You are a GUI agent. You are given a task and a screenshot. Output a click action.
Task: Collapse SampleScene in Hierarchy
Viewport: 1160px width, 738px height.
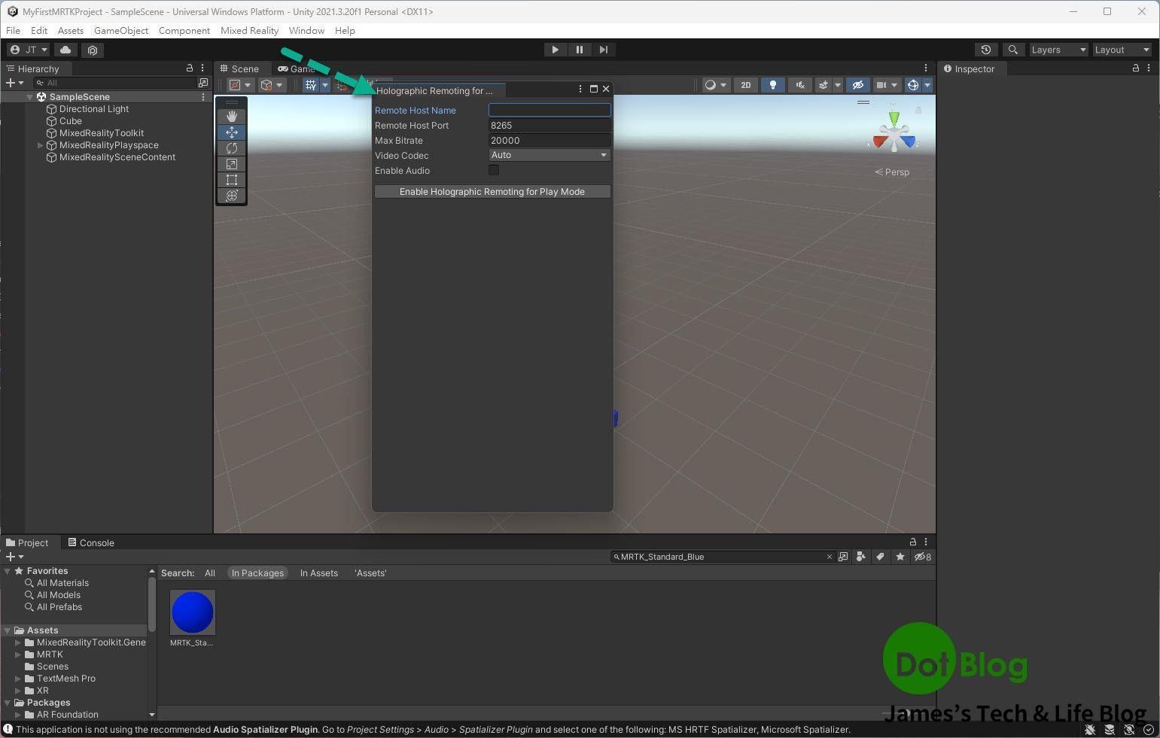[30, 97]
